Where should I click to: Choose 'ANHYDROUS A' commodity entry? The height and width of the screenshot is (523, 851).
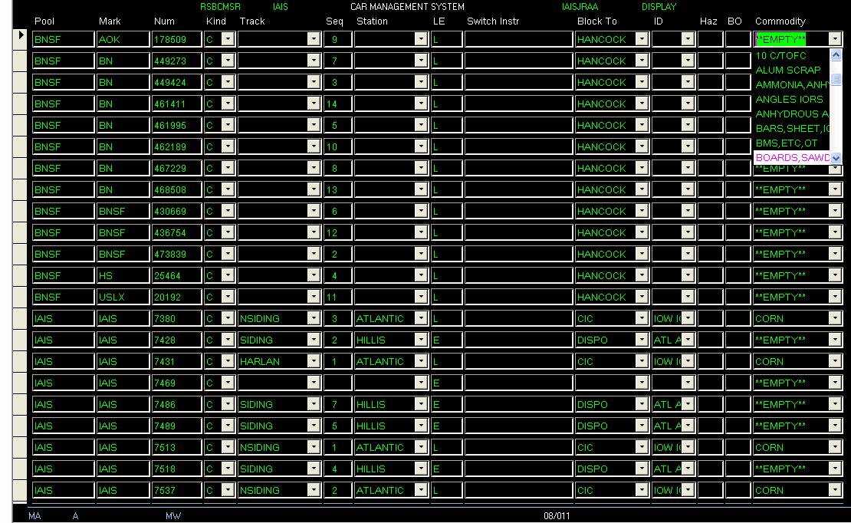[x=791, y=114]
